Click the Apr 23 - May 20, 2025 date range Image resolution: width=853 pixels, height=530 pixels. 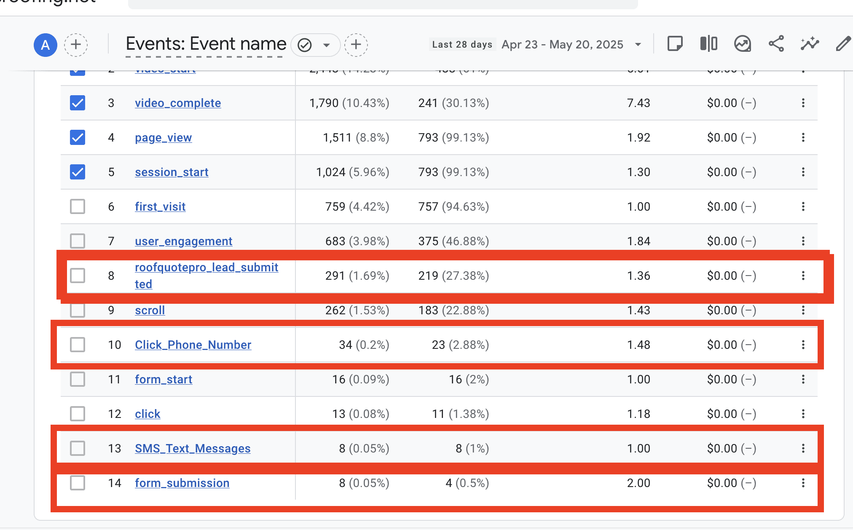[562, 45]
